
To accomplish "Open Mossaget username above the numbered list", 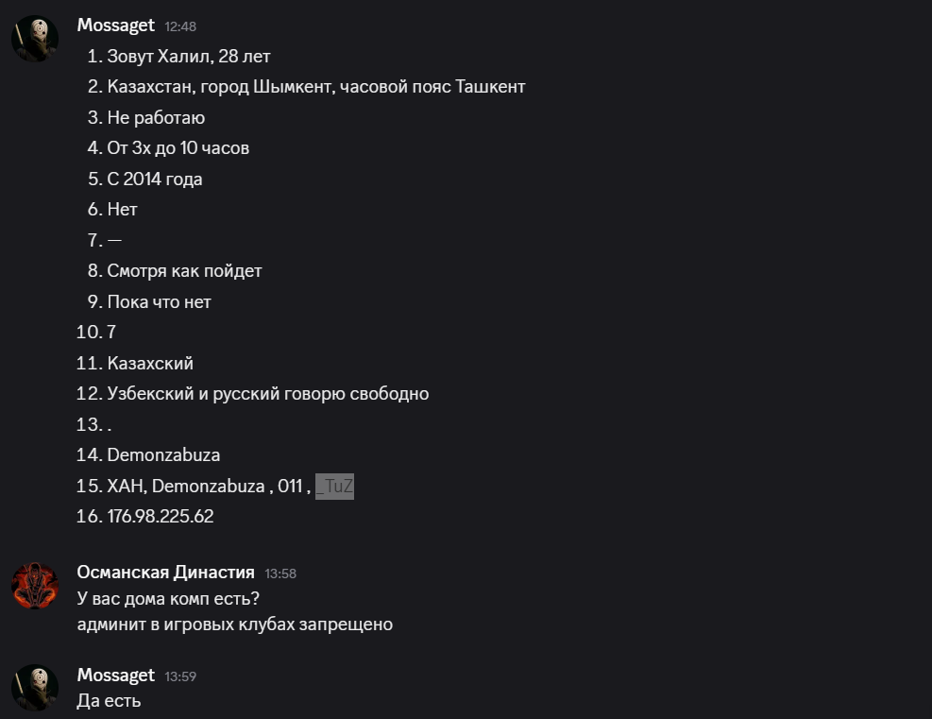I will click(115, 26).
